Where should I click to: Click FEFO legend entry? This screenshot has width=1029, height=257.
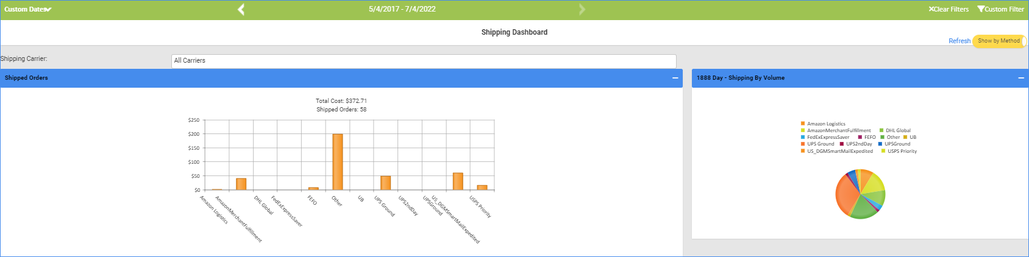[x=867, y=137]
